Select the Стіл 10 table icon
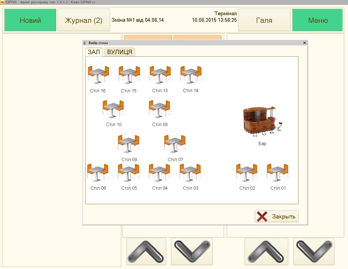348x269 pixels. (x=113, y=109)
